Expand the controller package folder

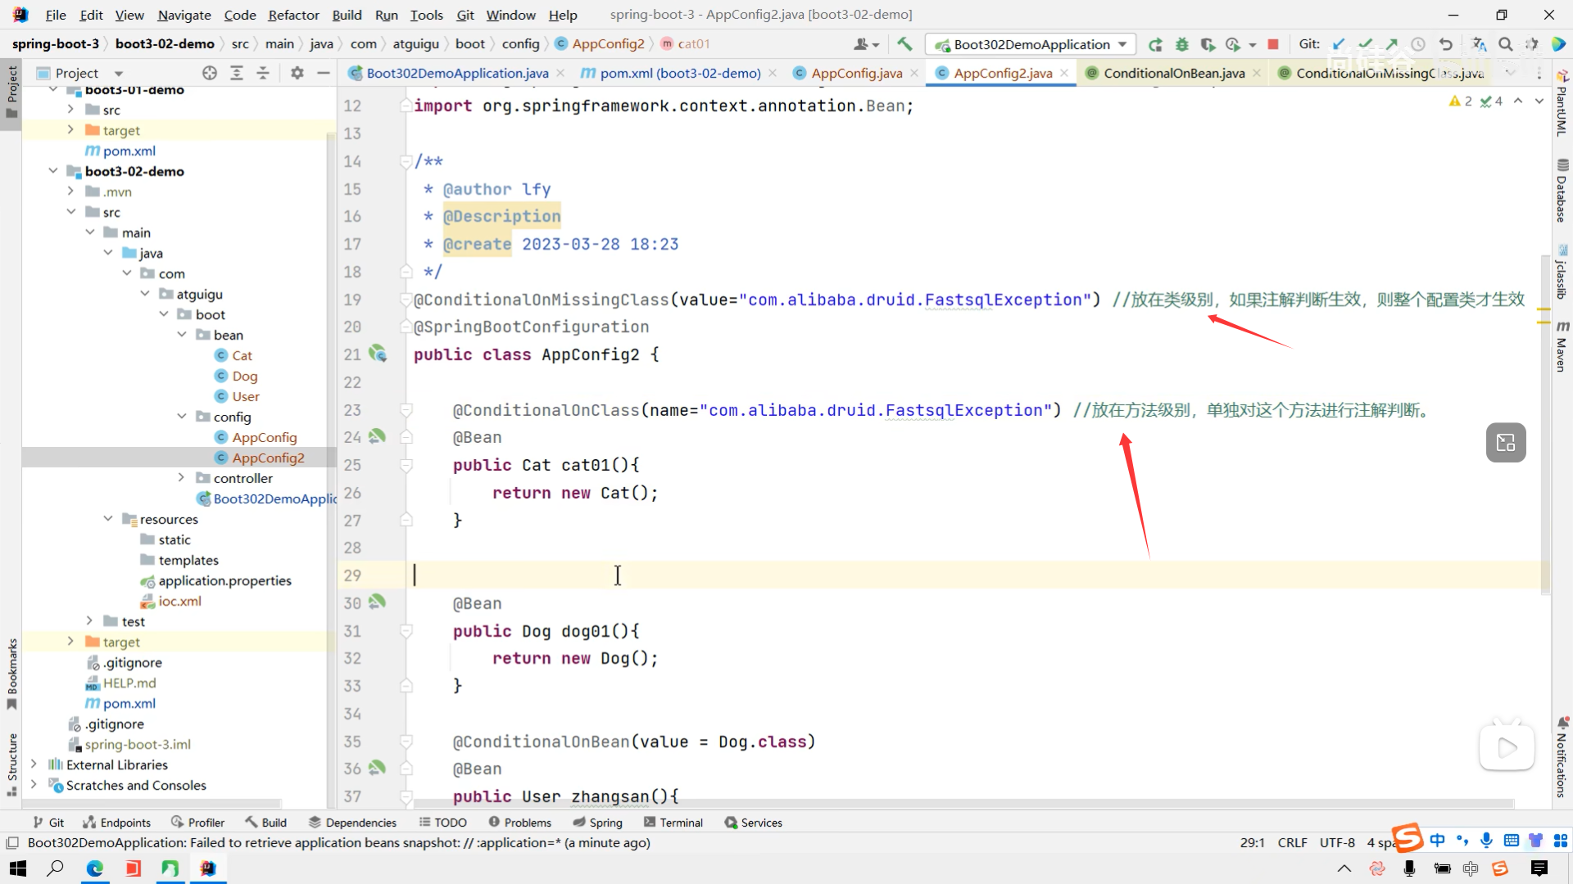click(182, 478)
